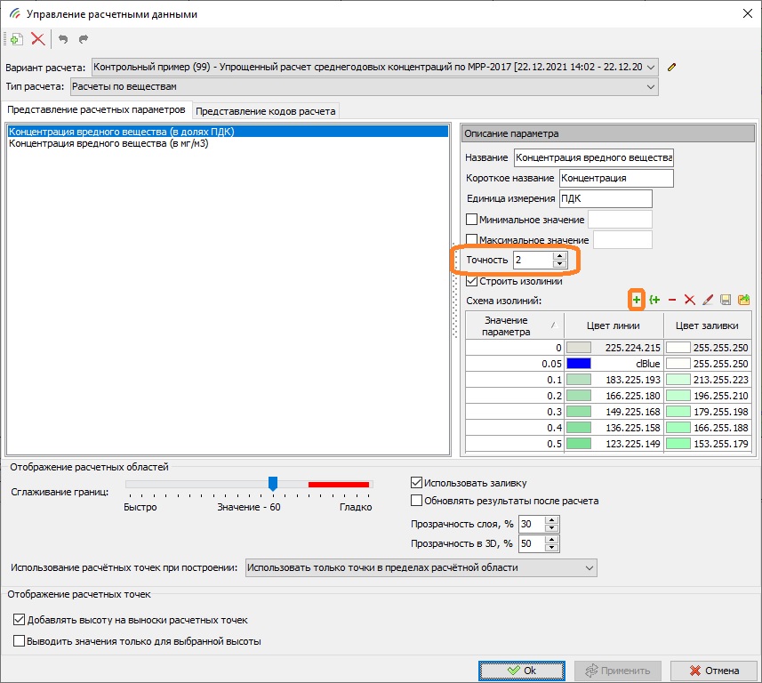Click the add isoline range icon
The height and width of the screenshot is (683, 762).
click(x=655, y=301)
